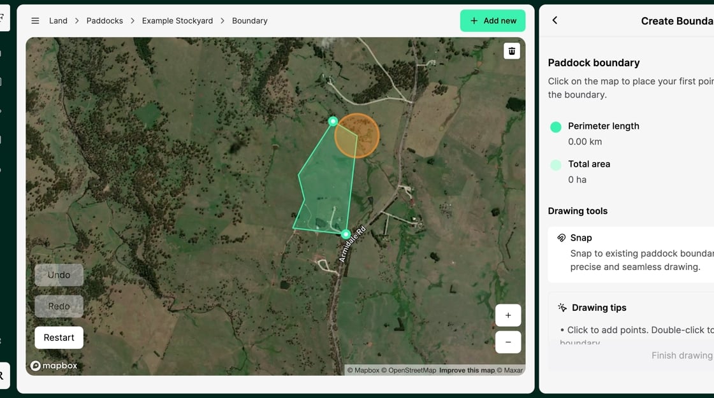Image resolution: width=714 pixels, height=398 pixels.
Task: Click the 0.00 km perimeter value
Action: [x=585, y=141]
